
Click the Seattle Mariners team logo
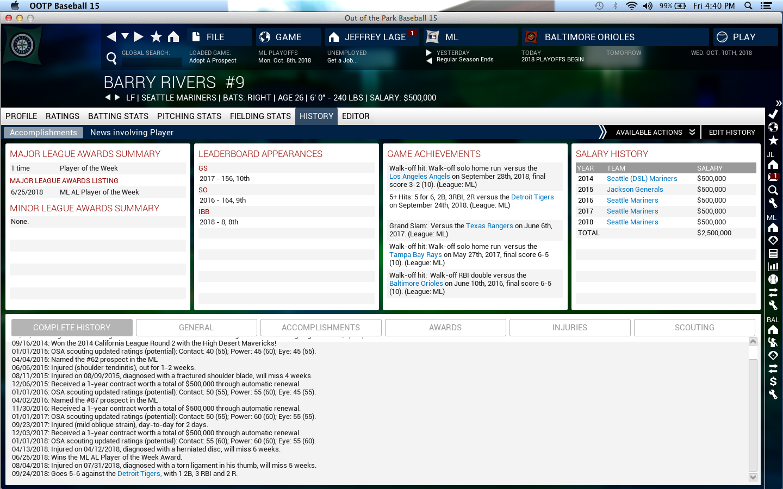pyautogui.click(x=22, y=45)
